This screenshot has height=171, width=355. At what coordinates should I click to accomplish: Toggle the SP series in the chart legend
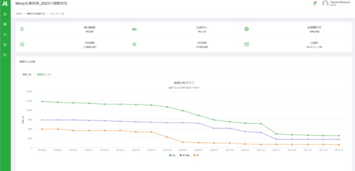click(197, 155)
